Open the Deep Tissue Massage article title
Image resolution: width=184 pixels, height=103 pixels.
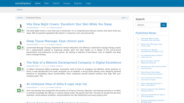tap(55, 41)
